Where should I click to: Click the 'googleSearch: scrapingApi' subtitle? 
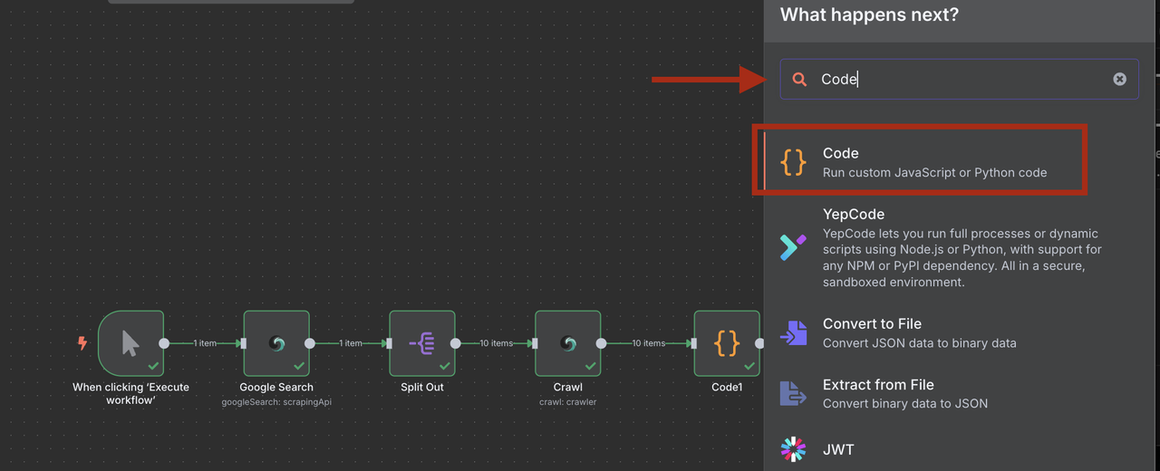click(x=276, y=401)
